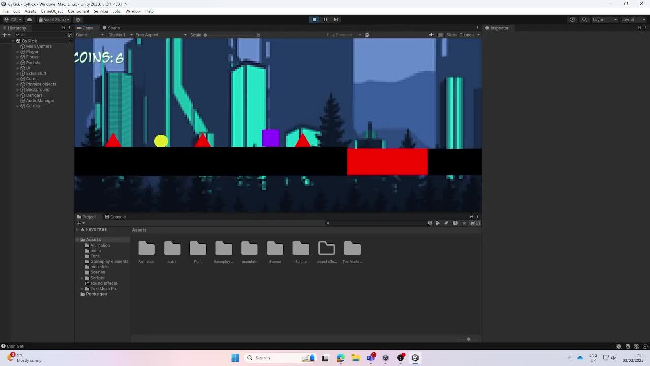Toggle the Stats overlay in Game view
650x366 pixels.
coord(451,35)
